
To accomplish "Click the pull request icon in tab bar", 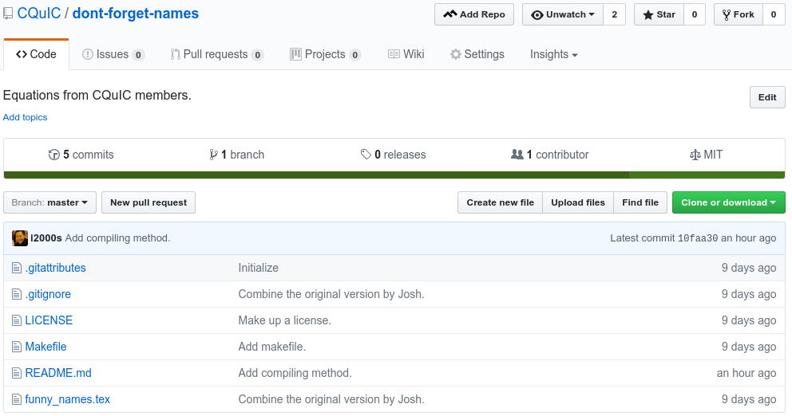I will tap(176, 54).
